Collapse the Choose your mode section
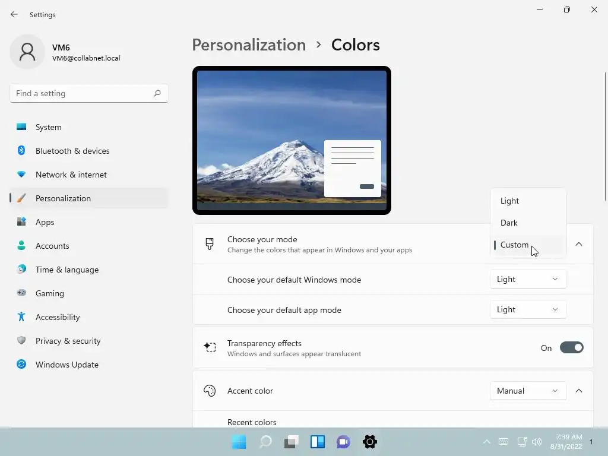Image resolution: width=608 pixels, height=456 pixels. 578,244
